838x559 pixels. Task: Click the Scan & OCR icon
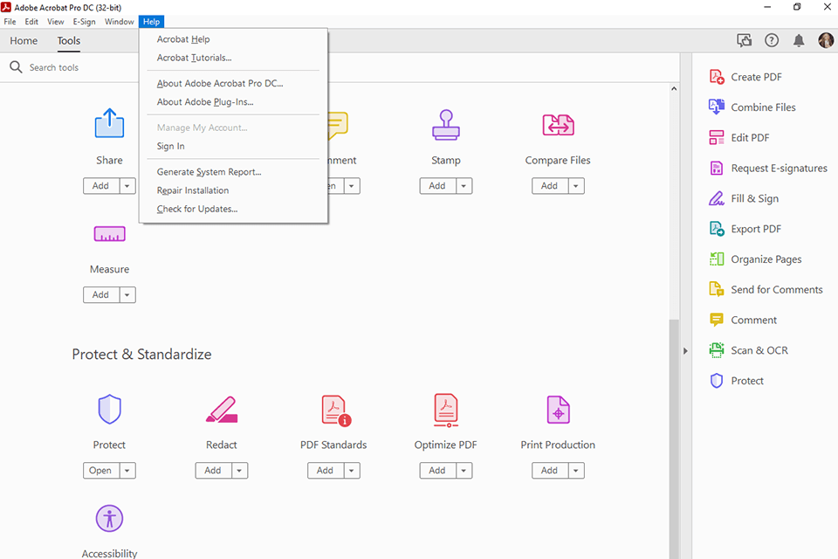tap(717, 350)
